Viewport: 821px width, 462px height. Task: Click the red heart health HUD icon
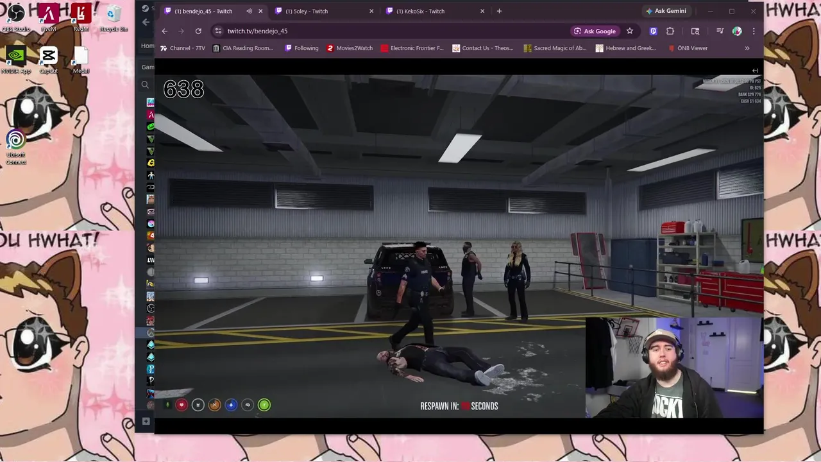pos(182,405)
